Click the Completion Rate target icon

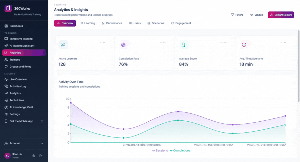[x=123, y=45]
